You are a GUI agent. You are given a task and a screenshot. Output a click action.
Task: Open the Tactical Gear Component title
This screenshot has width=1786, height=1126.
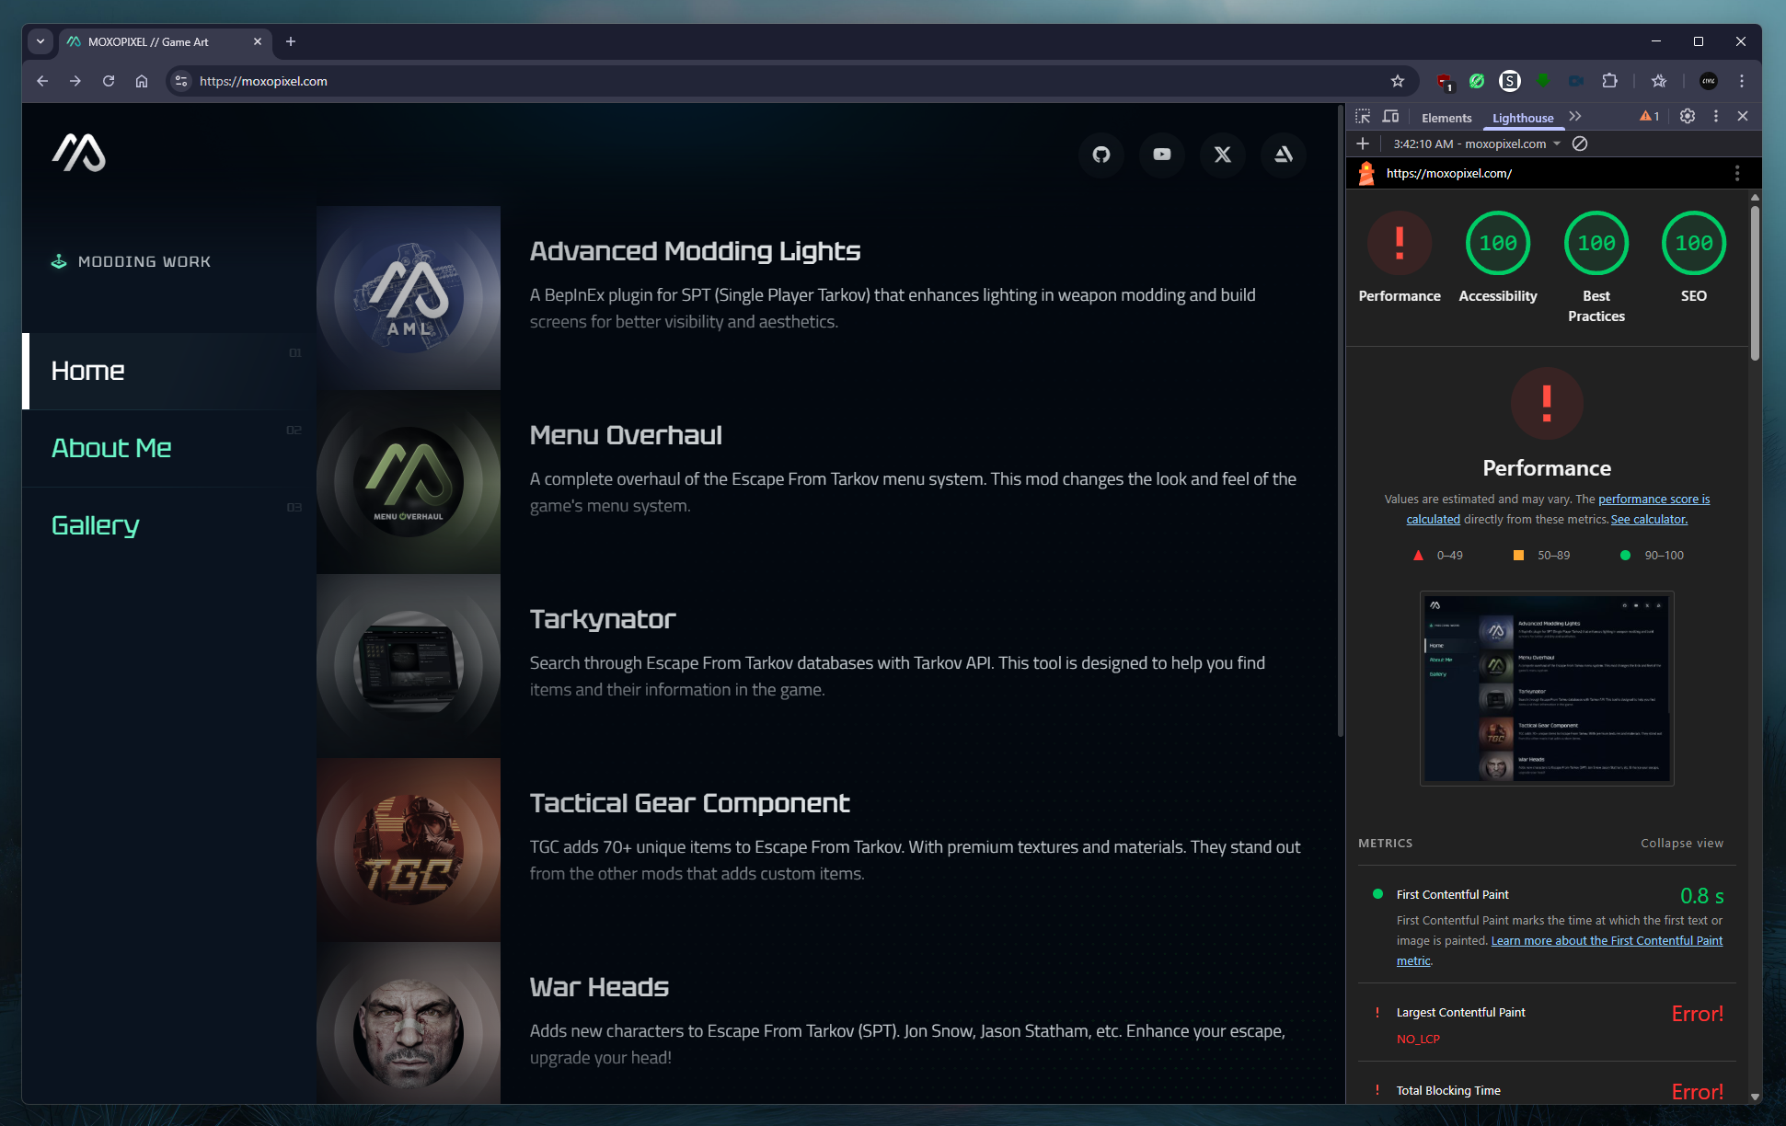point(689,803)
